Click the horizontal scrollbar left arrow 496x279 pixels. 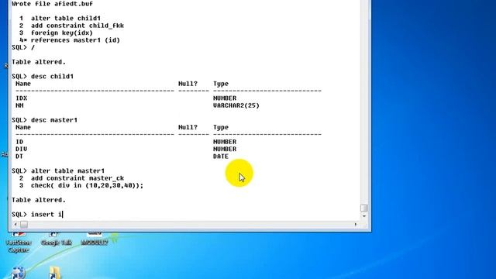click(15, 225)
